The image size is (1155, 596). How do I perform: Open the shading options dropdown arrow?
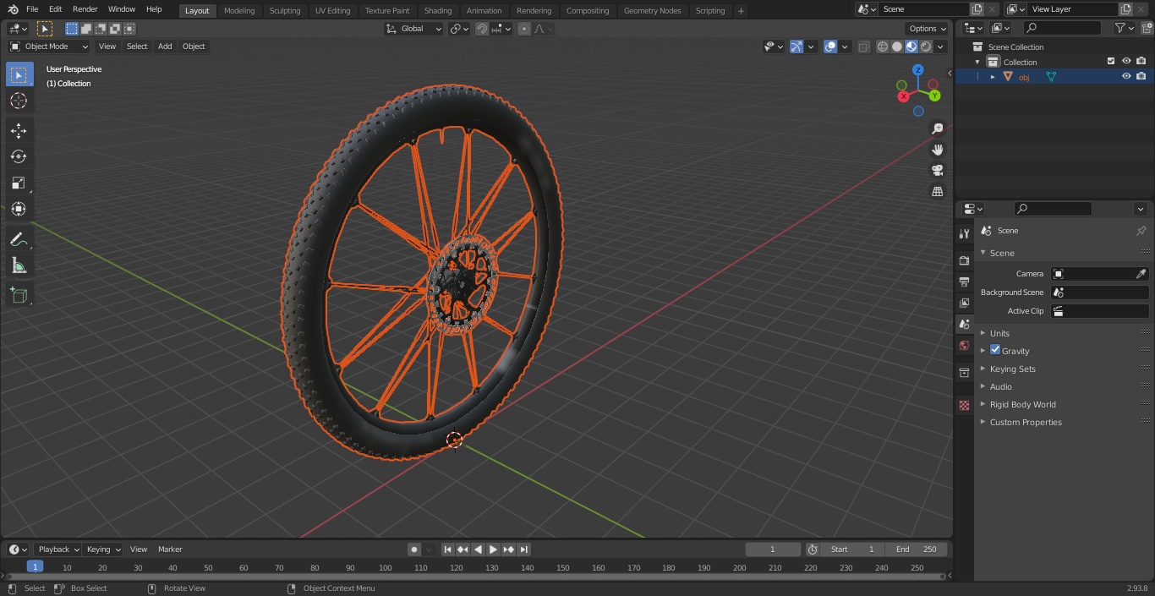[941, 46]
